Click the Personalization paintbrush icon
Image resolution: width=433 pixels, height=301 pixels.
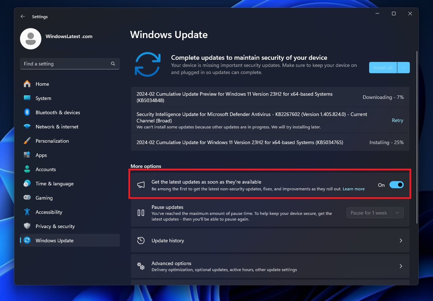pos(27,141)
